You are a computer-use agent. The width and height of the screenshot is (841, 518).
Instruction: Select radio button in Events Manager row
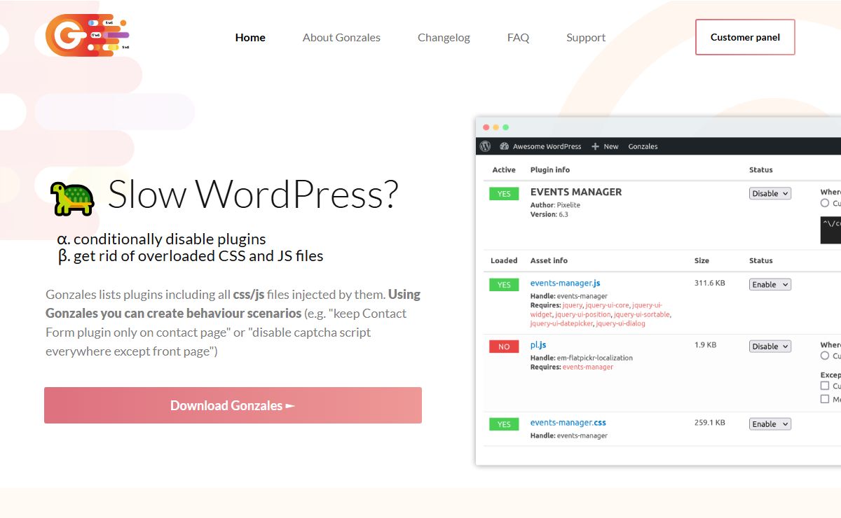click(824, 203)
